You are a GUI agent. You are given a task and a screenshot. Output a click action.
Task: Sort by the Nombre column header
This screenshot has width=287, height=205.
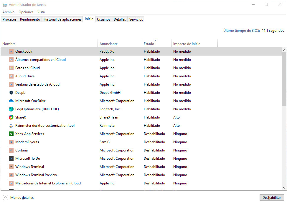tap(49, 44)
